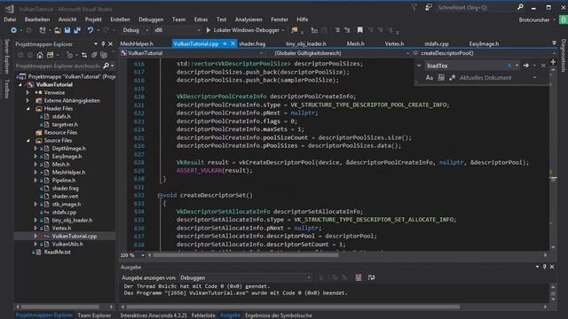Click the Undo arrow icon
568x319 pixels.
coord(91,30)
